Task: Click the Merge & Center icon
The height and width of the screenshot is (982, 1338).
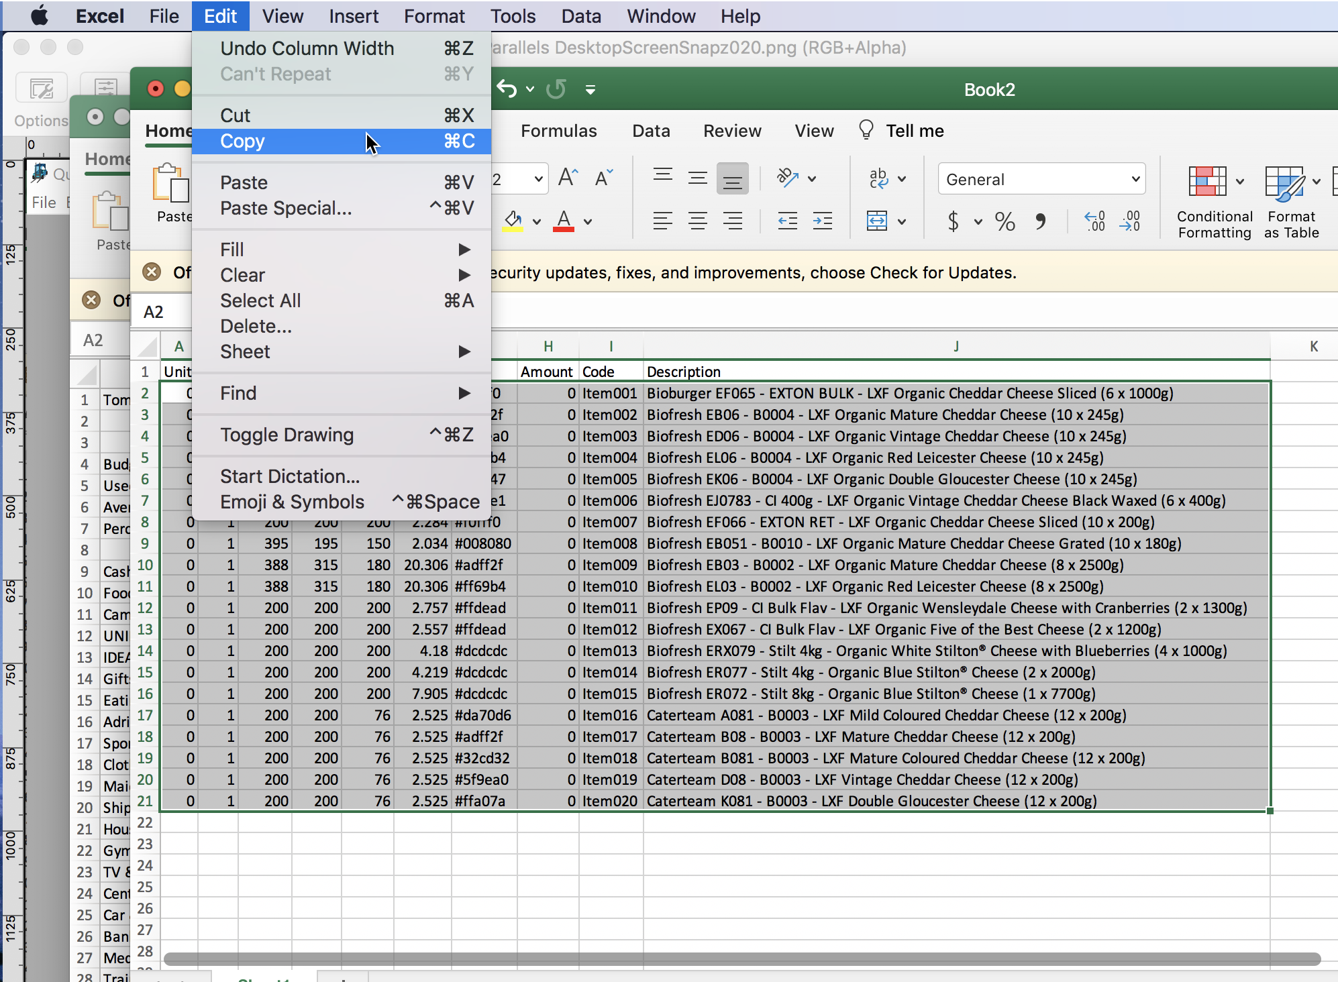Action: 877,221
